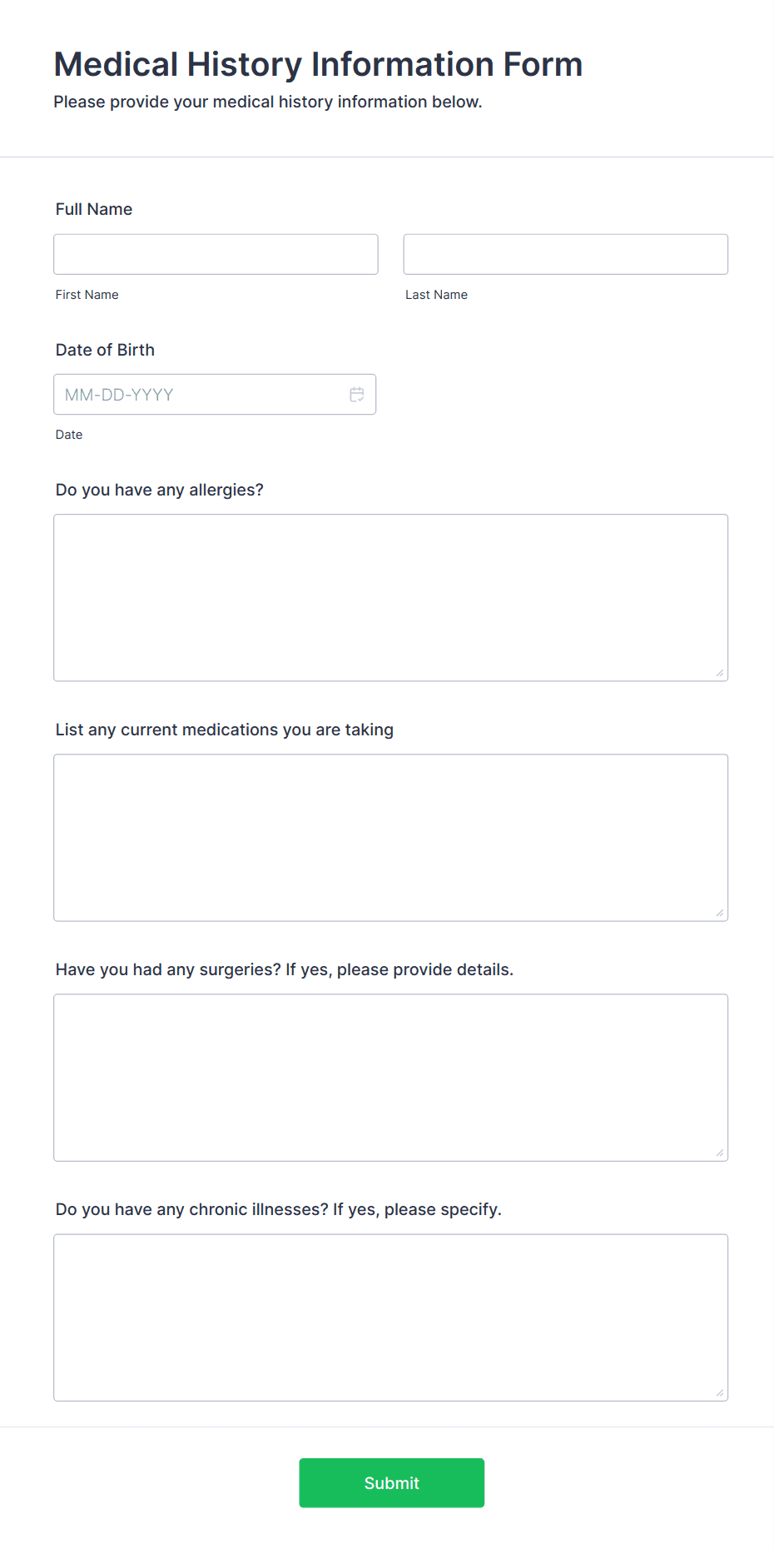Click the resize handle on allergies textarea
This screenshot has width=774, height=1549.
coord(719,672)
